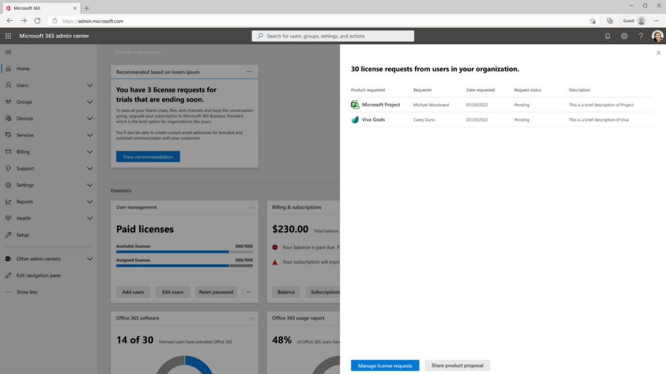This screenshot has height=374, width=666.
Task: Expand the Support navigation section
Action: point(89,169)
